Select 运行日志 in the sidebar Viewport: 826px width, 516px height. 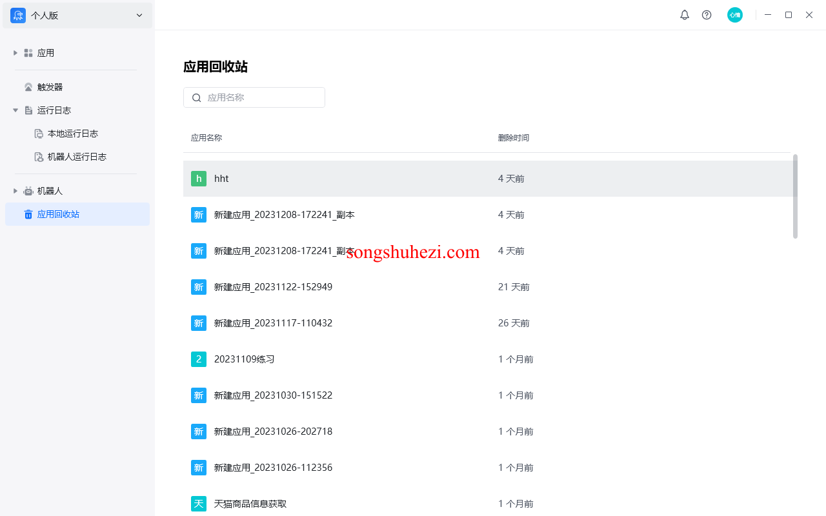point(77,110)
